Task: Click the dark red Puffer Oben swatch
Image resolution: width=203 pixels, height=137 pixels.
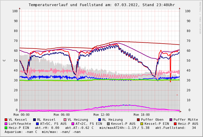Action: 138,120
